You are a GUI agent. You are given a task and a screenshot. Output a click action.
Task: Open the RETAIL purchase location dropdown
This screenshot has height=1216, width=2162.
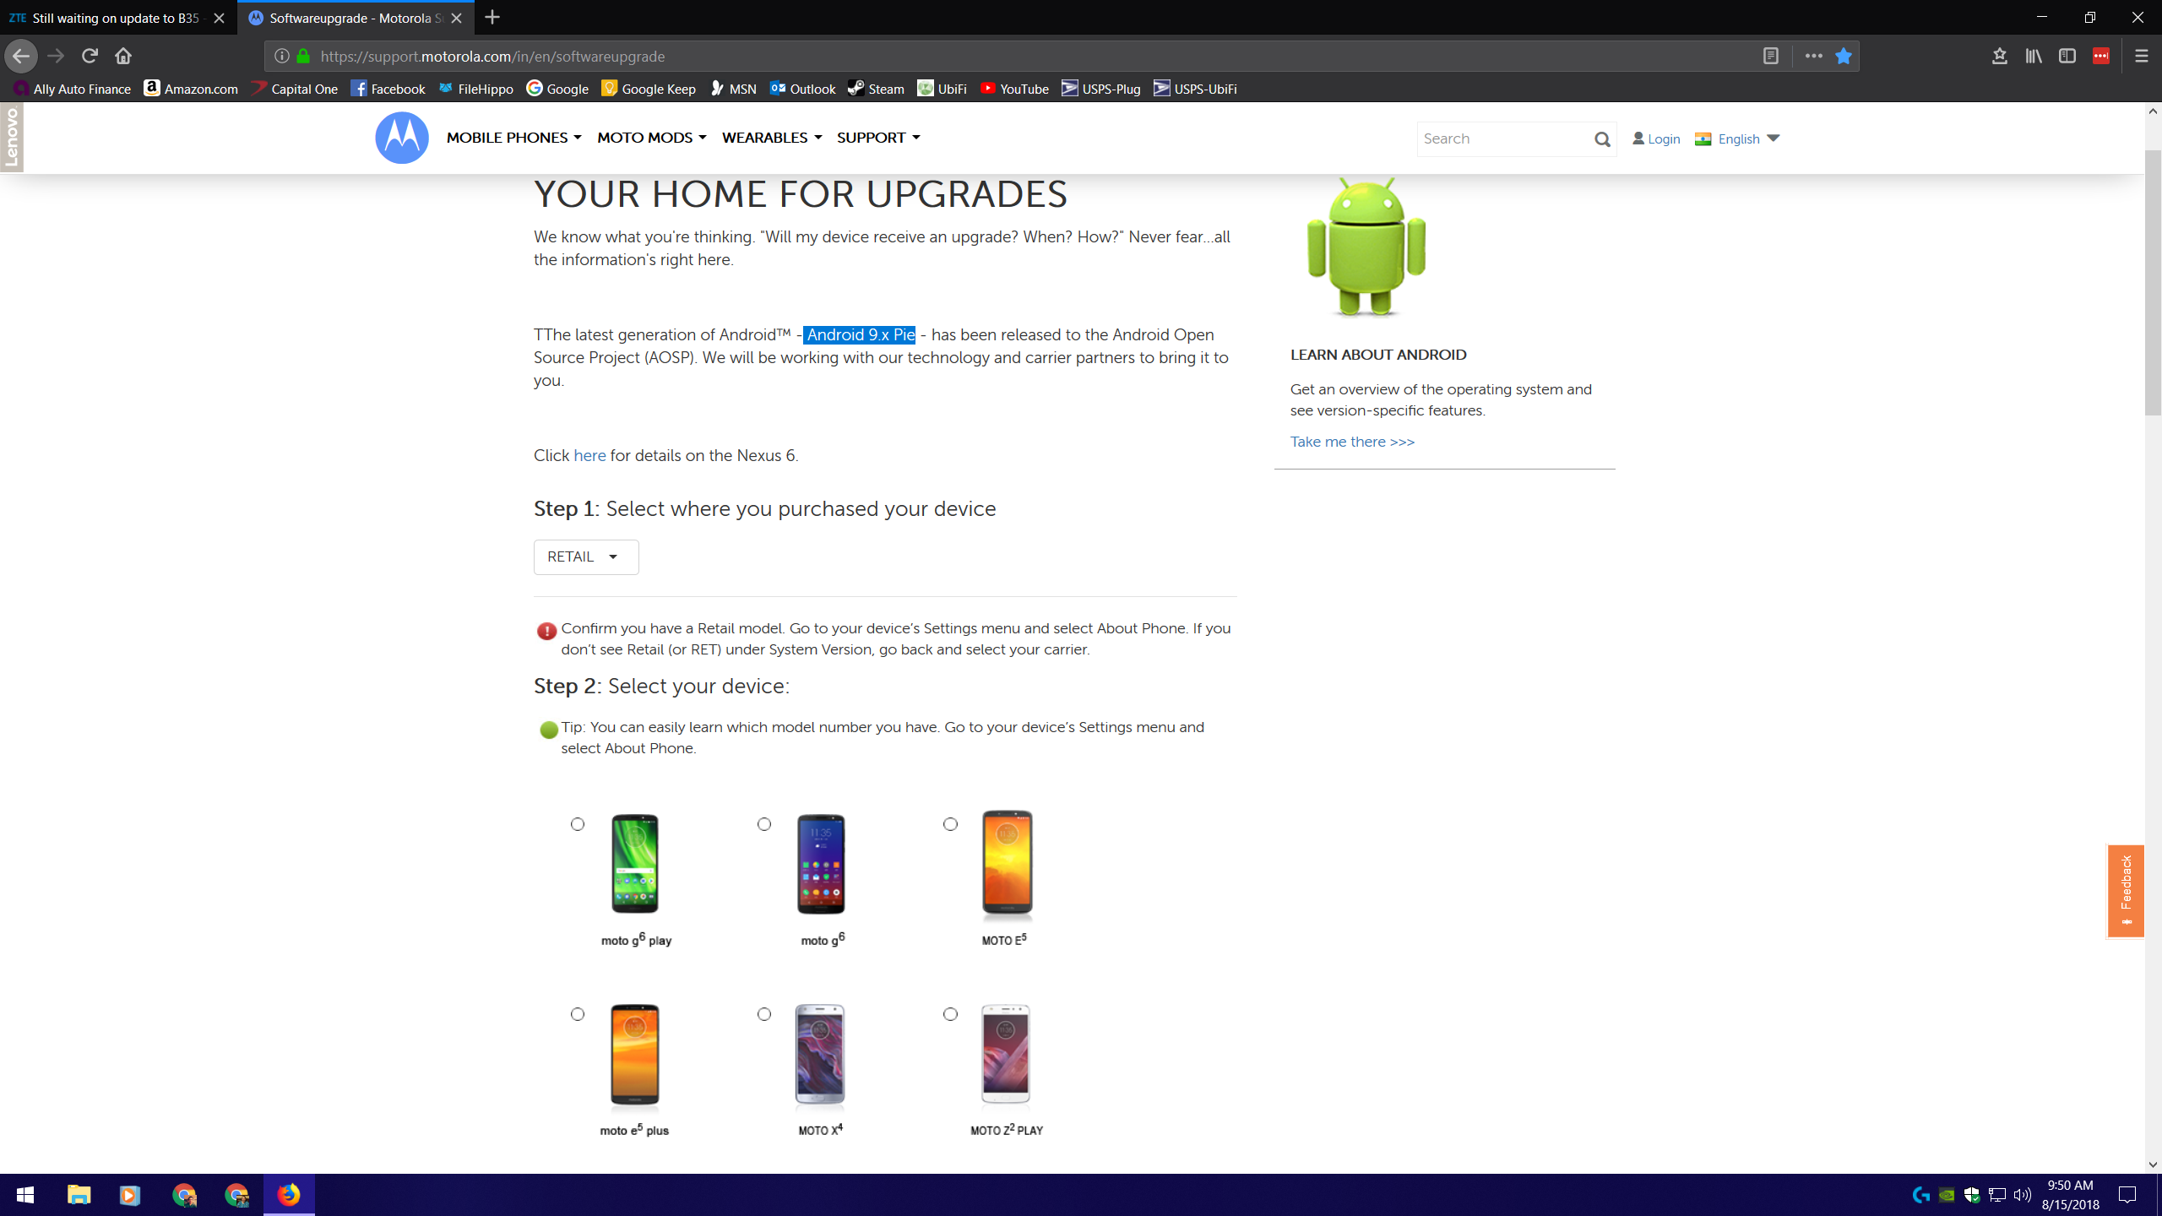coord(586,557)
